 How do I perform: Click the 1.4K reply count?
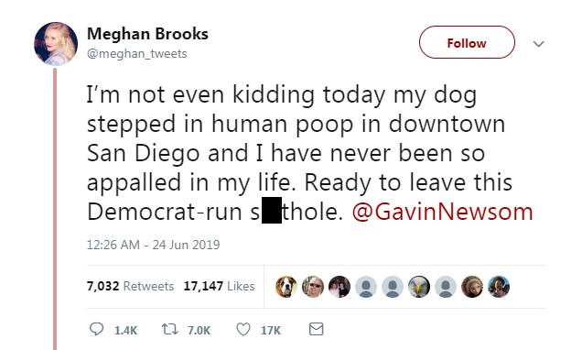click(x=126, y=331)
